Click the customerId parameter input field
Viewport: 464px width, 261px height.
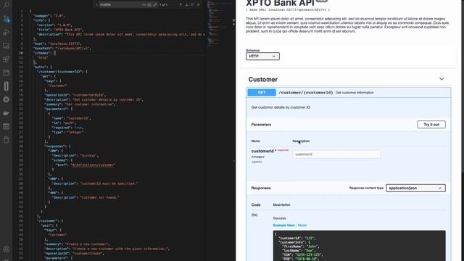tap(336, 154)
